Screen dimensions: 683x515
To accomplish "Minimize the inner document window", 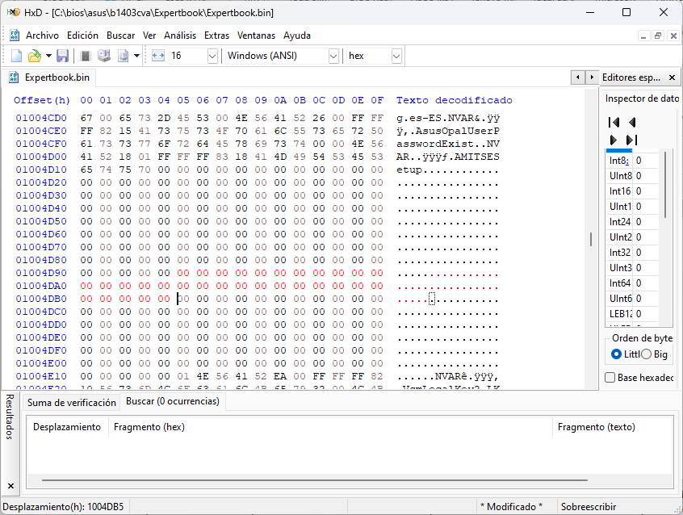I will pyautogui.click(x=643, y=36).
